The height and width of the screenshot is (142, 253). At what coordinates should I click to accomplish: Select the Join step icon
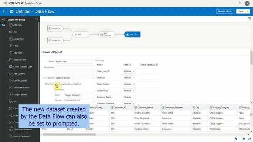[11, 32]
